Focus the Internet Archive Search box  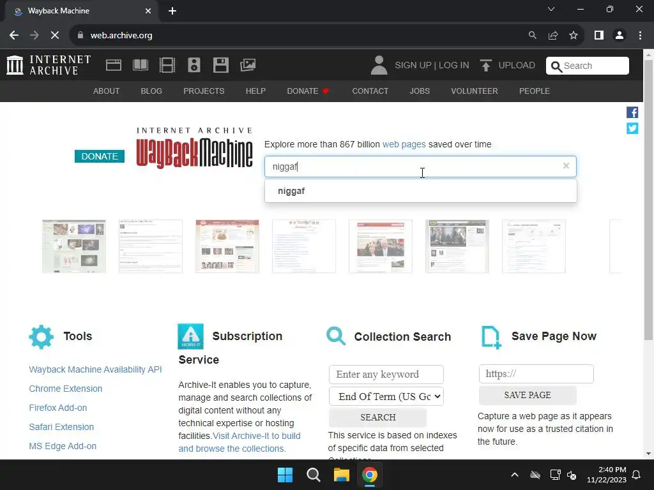click(588, 66)
